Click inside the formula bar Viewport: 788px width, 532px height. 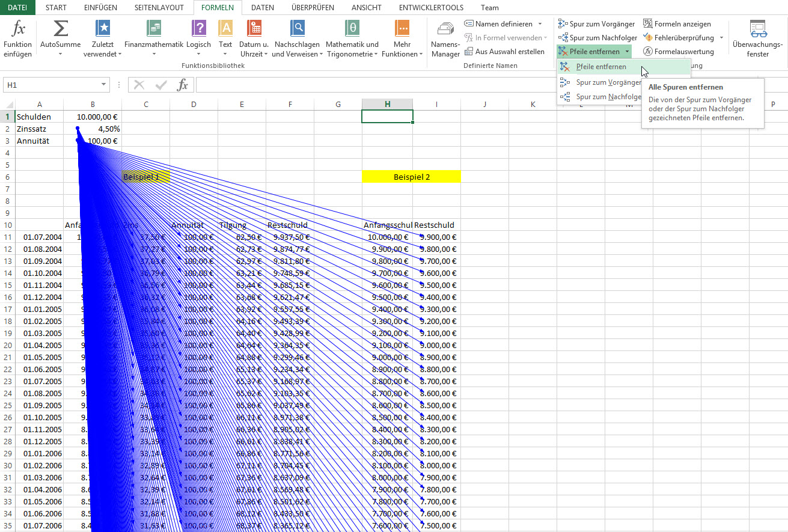(481, 85)
